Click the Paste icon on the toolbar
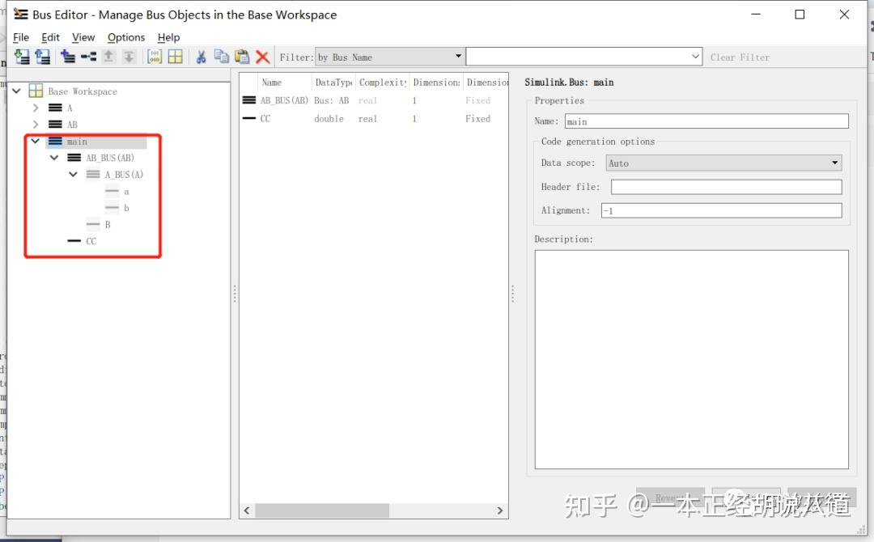This screenshot has height=542, width=874. point(242,57)
